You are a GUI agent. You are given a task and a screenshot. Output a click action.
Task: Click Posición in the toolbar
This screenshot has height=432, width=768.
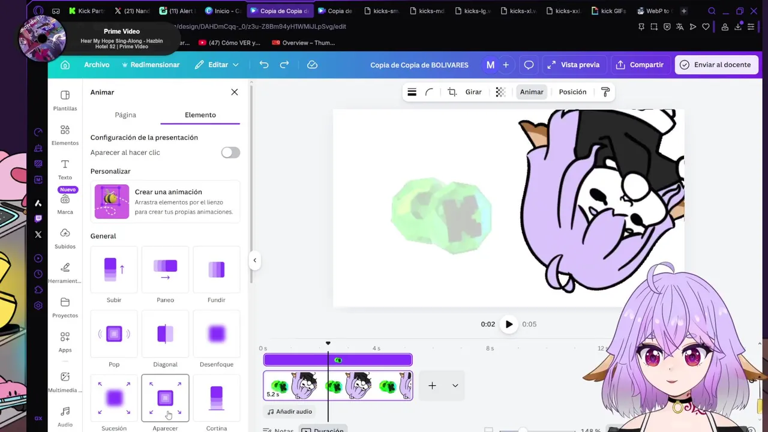tap(572, 92)
